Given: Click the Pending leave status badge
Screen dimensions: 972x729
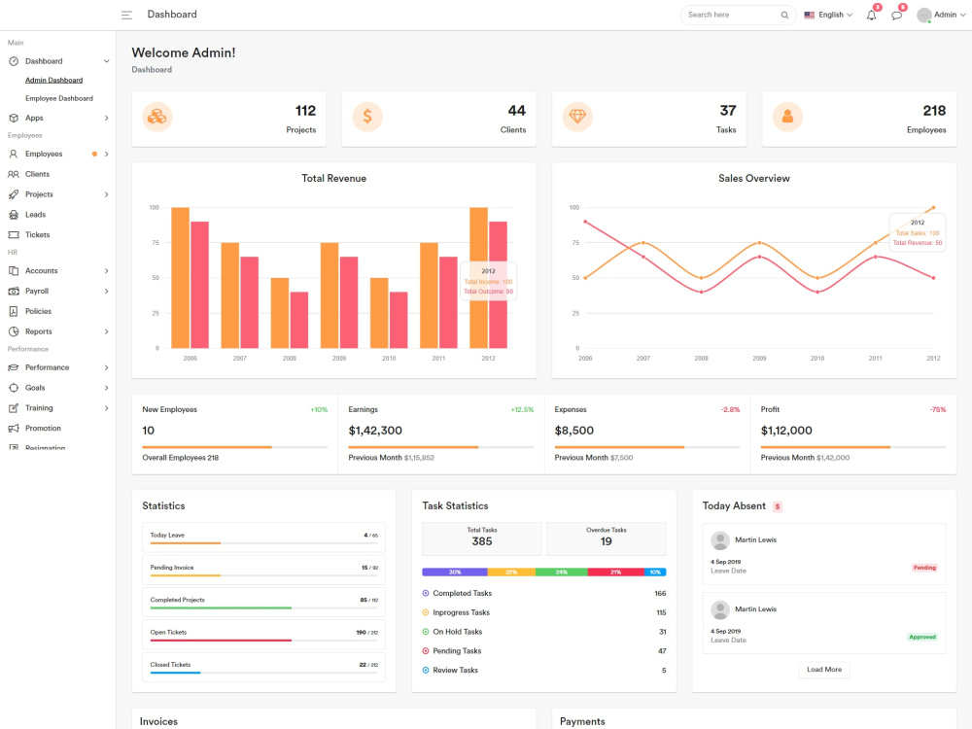Looking at the screenshot, I should (924, 568).
